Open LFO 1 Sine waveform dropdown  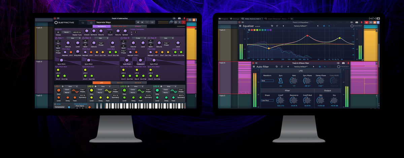coord(71,86)
